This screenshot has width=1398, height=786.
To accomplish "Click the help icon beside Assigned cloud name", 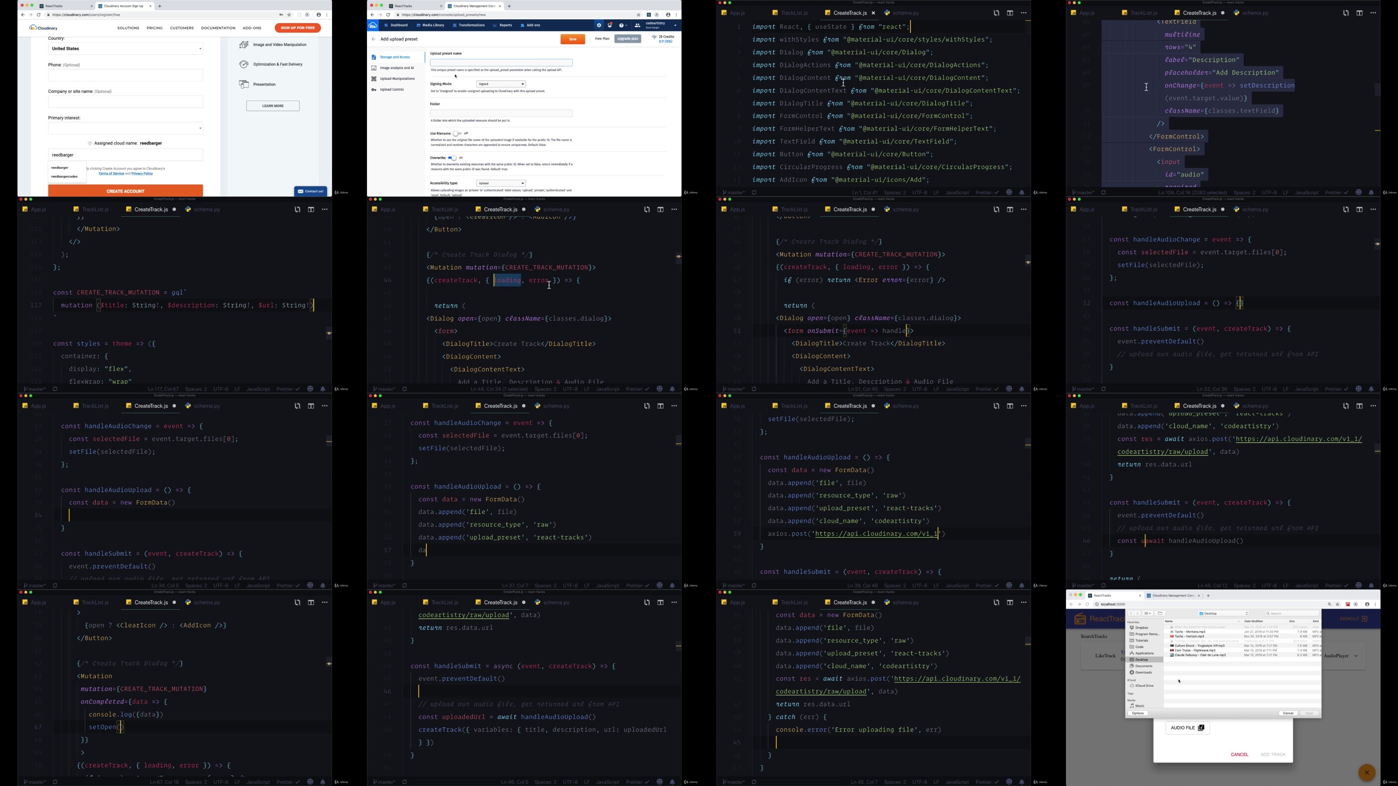I will tap(90, 144).
